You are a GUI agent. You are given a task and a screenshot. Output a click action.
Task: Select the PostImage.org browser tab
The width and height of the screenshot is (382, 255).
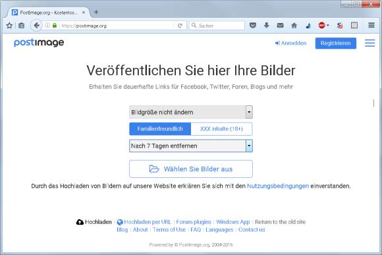click(x=49, y=13)
